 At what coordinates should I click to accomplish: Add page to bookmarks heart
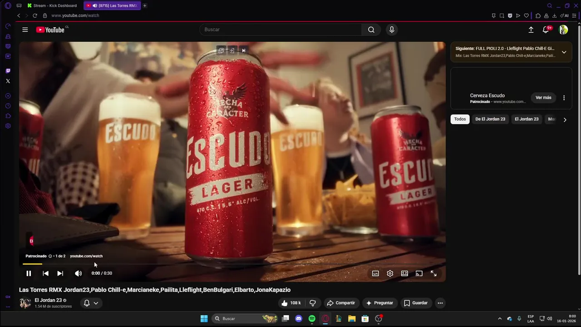[526, 15]
